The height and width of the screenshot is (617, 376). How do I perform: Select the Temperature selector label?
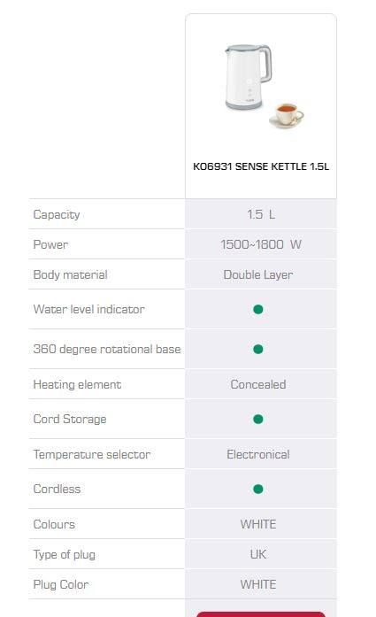[92, 454]
